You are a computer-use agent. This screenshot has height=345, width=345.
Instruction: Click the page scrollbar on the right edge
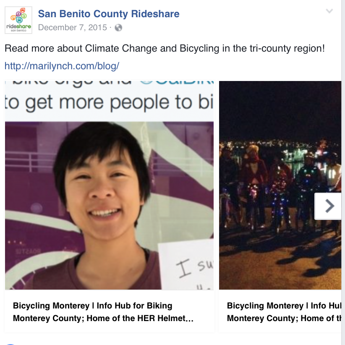point(343,172)
